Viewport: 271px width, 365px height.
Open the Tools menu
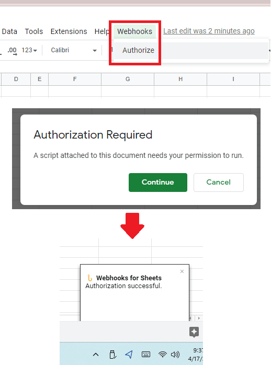34,31
